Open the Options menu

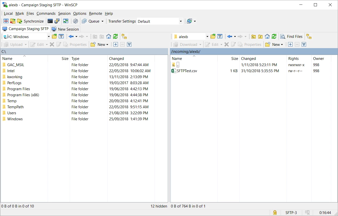(x=80, y=14)
